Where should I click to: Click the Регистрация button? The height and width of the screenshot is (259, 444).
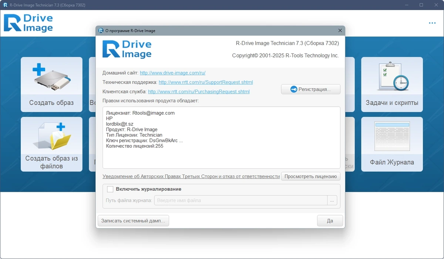tap(310, 89)
